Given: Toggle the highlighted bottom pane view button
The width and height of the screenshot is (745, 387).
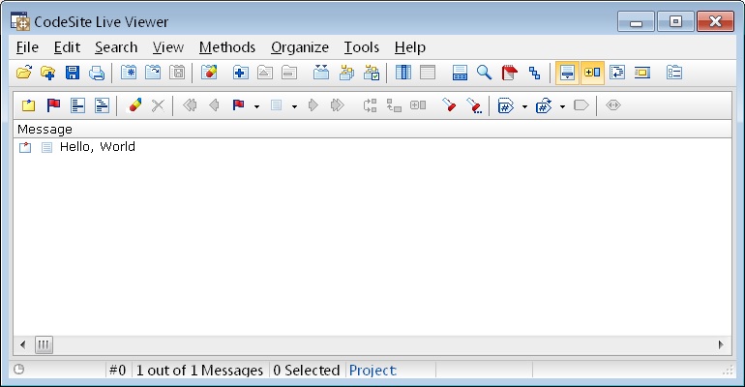Looking at the screenshot, I should tap(567, 73).
